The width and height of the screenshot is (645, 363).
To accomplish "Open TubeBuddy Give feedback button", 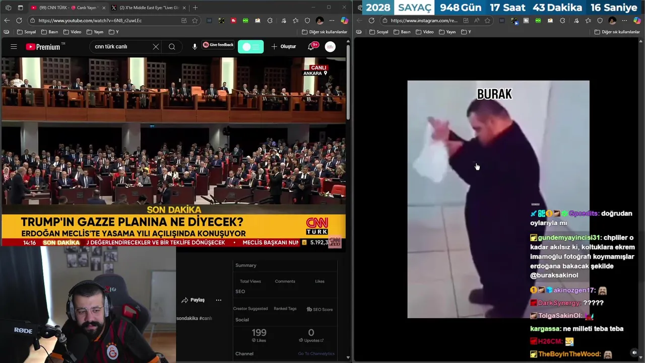I will [218, 45].
